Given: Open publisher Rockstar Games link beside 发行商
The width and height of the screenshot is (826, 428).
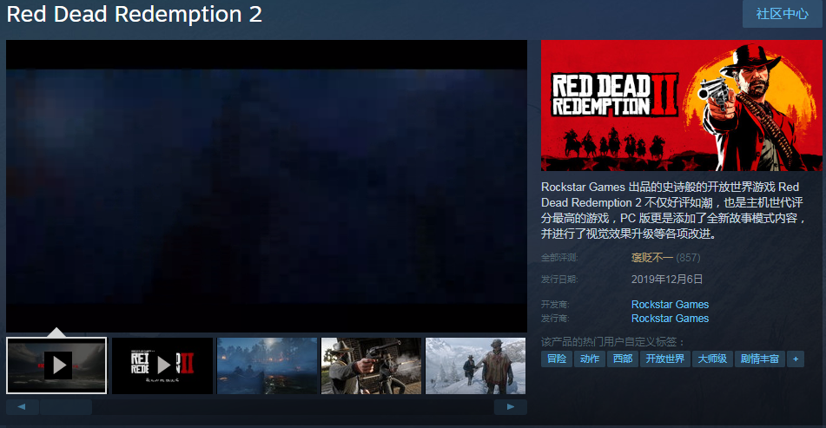Looking at the screenshot, I should click(670, 319).
